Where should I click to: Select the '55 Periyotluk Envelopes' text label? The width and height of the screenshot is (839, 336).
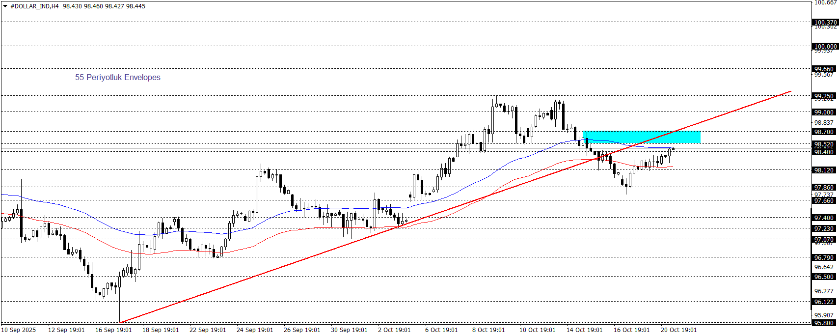[x=118, y=78]
